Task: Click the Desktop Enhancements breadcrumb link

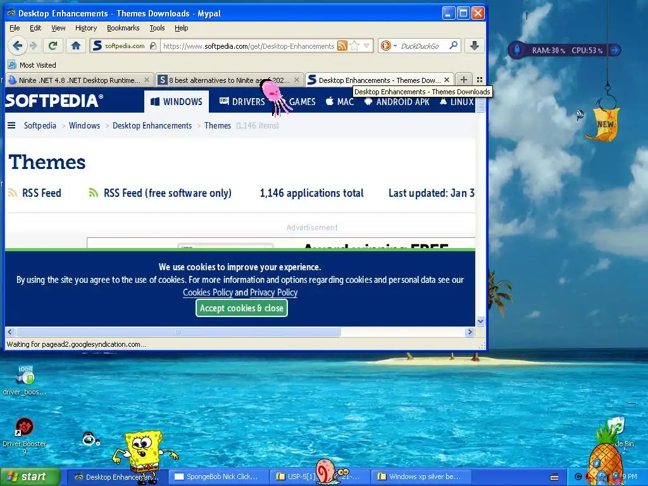Action: 152,126
